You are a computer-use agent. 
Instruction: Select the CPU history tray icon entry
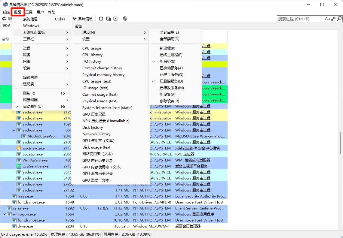coord(110,55)
